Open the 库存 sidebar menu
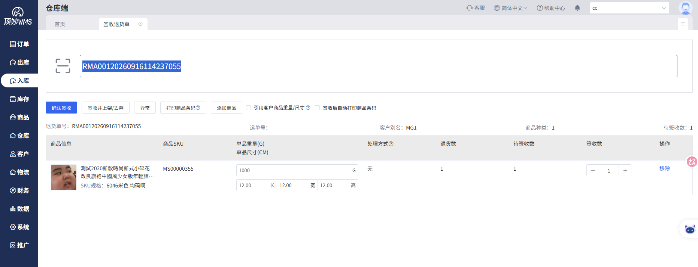 tap(19, 99)
